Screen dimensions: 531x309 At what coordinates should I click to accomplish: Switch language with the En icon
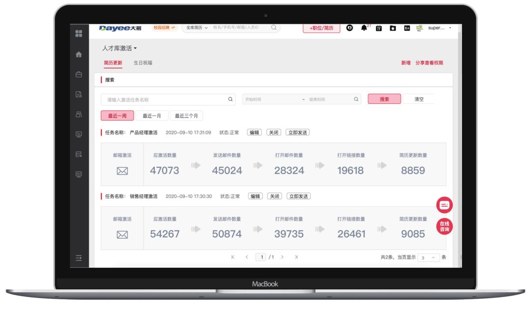[407, 28]
